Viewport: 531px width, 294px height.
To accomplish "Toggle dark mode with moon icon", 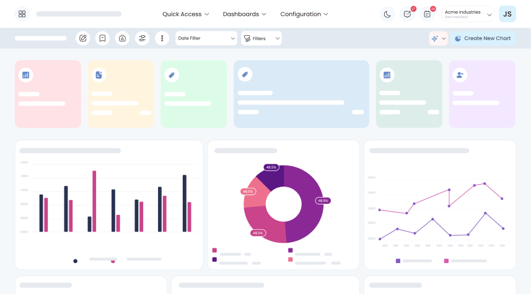I will click(x=387, y=14).
